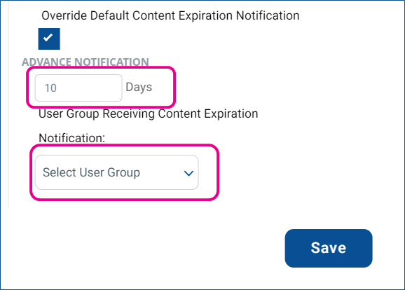Open the Select User Group dropdown
This screenshot has height=290, width=405.
coord(117,172)
